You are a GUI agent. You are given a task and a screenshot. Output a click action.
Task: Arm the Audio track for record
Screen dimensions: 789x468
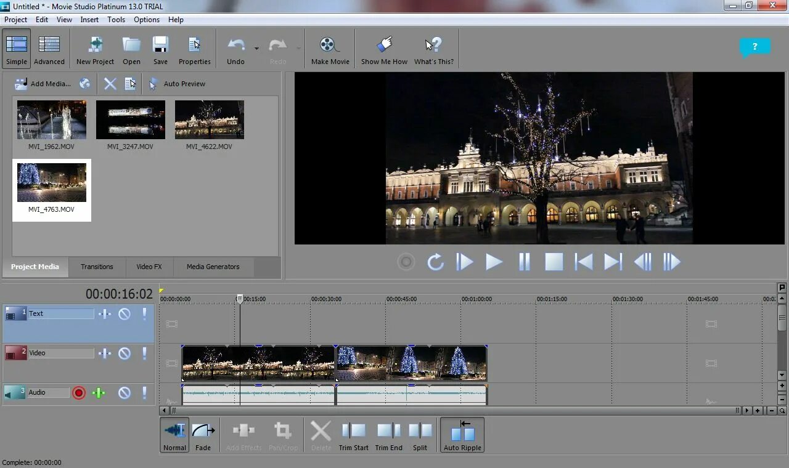(79, 393)
